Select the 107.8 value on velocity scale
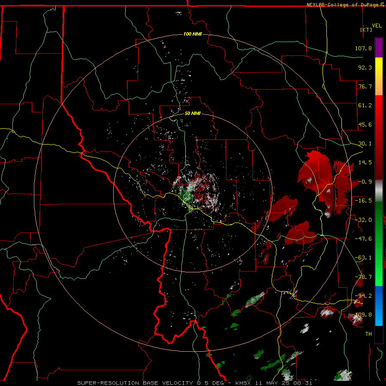The width and height of the screenshot is (386, 386). (x=363, y=48)
